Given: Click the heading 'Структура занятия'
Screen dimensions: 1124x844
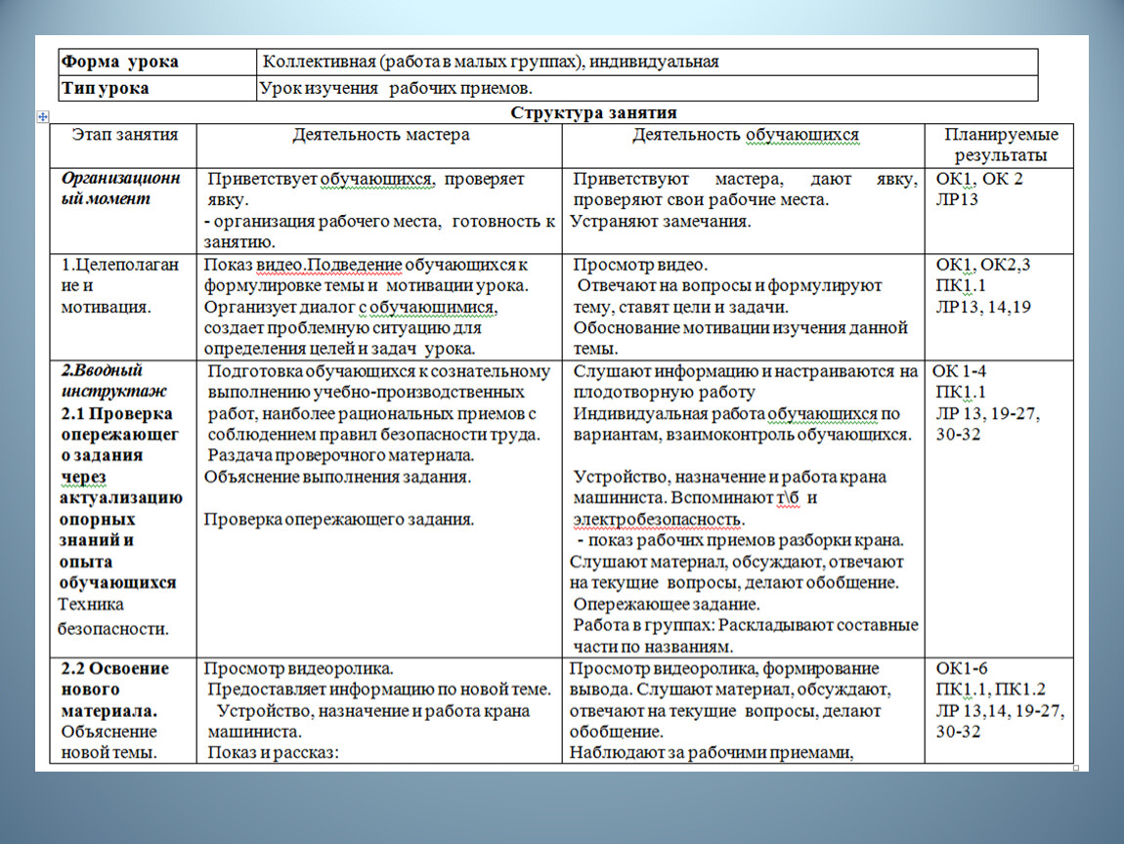Looking at the screenshot, I should coord(593,112).
